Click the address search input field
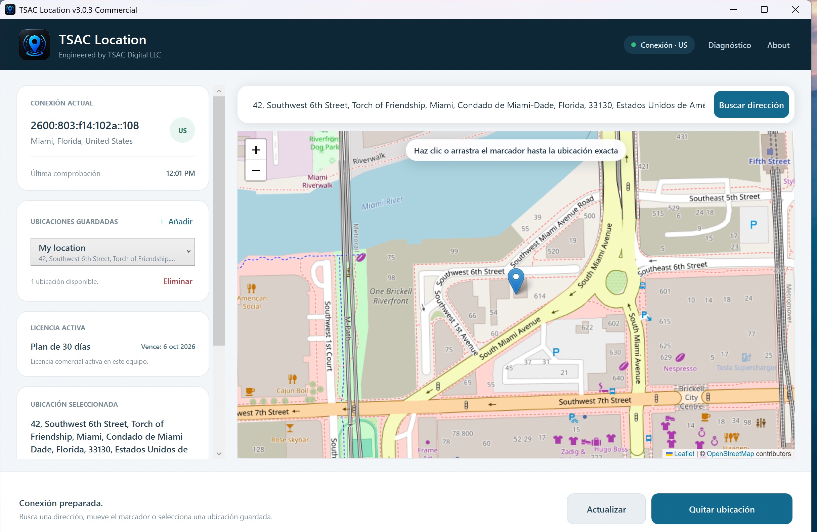This screenshot has width=817, height=532. (x=478, y=105)
